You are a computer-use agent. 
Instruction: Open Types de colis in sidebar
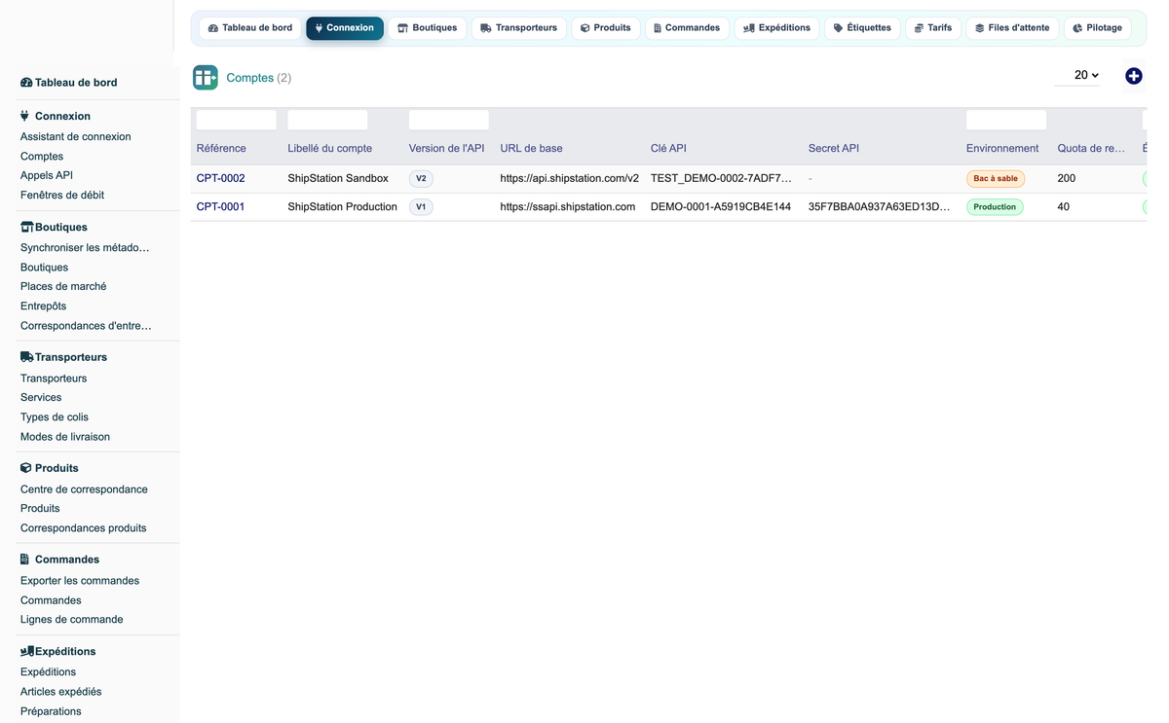[x=55, y=417]
